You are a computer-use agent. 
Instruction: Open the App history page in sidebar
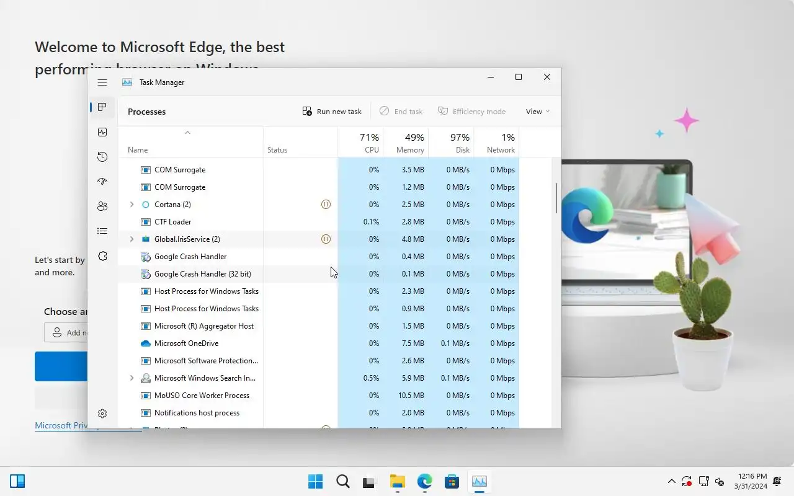102,157
